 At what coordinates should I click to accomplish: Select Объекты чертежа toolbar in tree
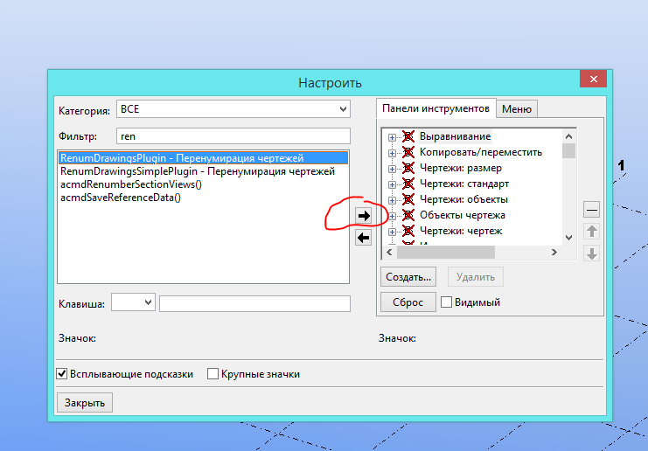click(x=463, y=215)
